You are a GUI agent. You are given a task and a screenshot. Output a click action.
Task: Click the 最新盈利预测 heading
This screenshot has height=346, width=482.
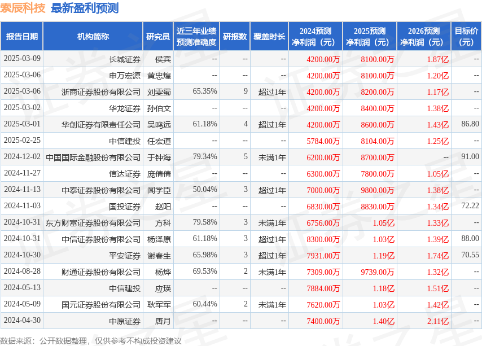(x=85, y=8)
